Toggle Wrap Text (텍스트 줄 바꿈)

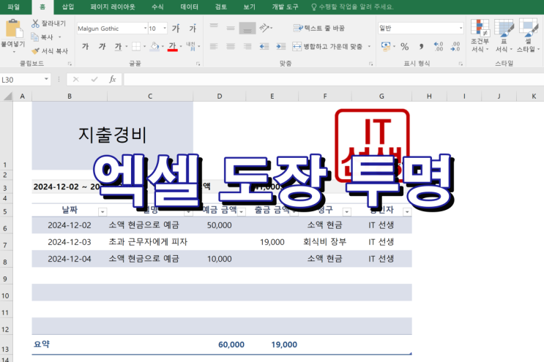point(319,29)
